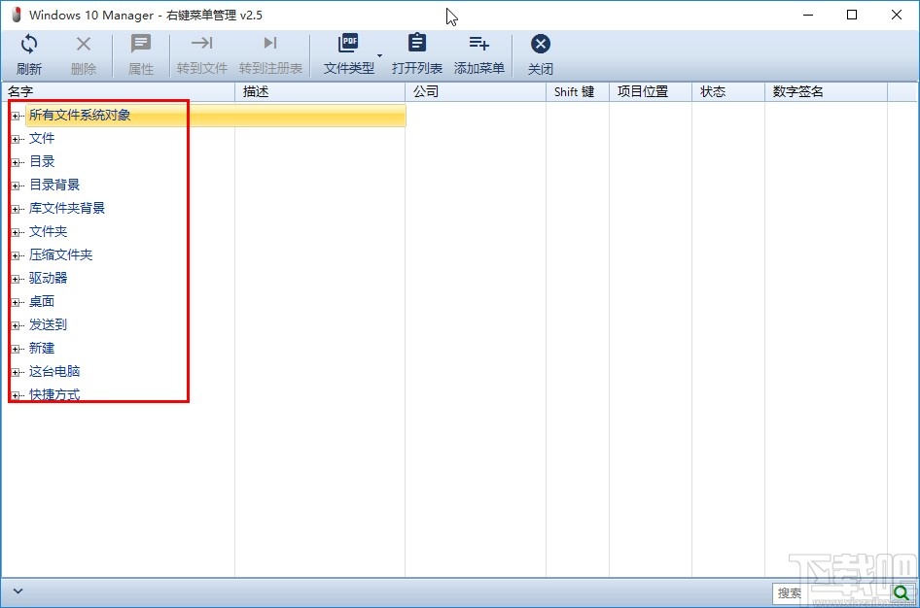Expand the 驱动器 tree node
This screenshot has width=920, height=608.
point(16,278)
